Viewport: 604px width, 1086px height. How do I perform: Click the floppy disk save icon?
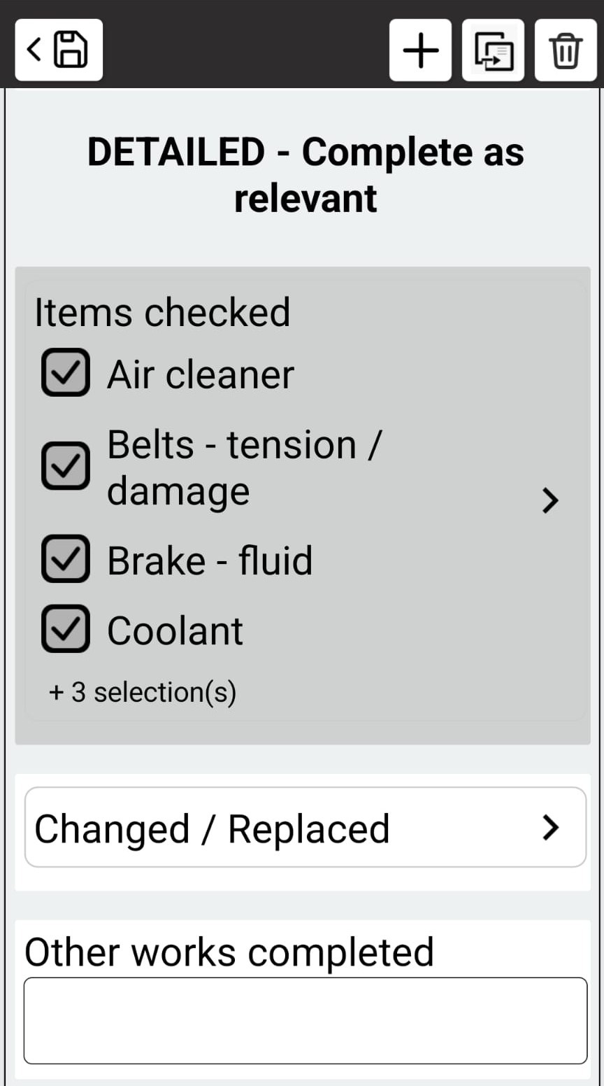[x=71, y=50]
